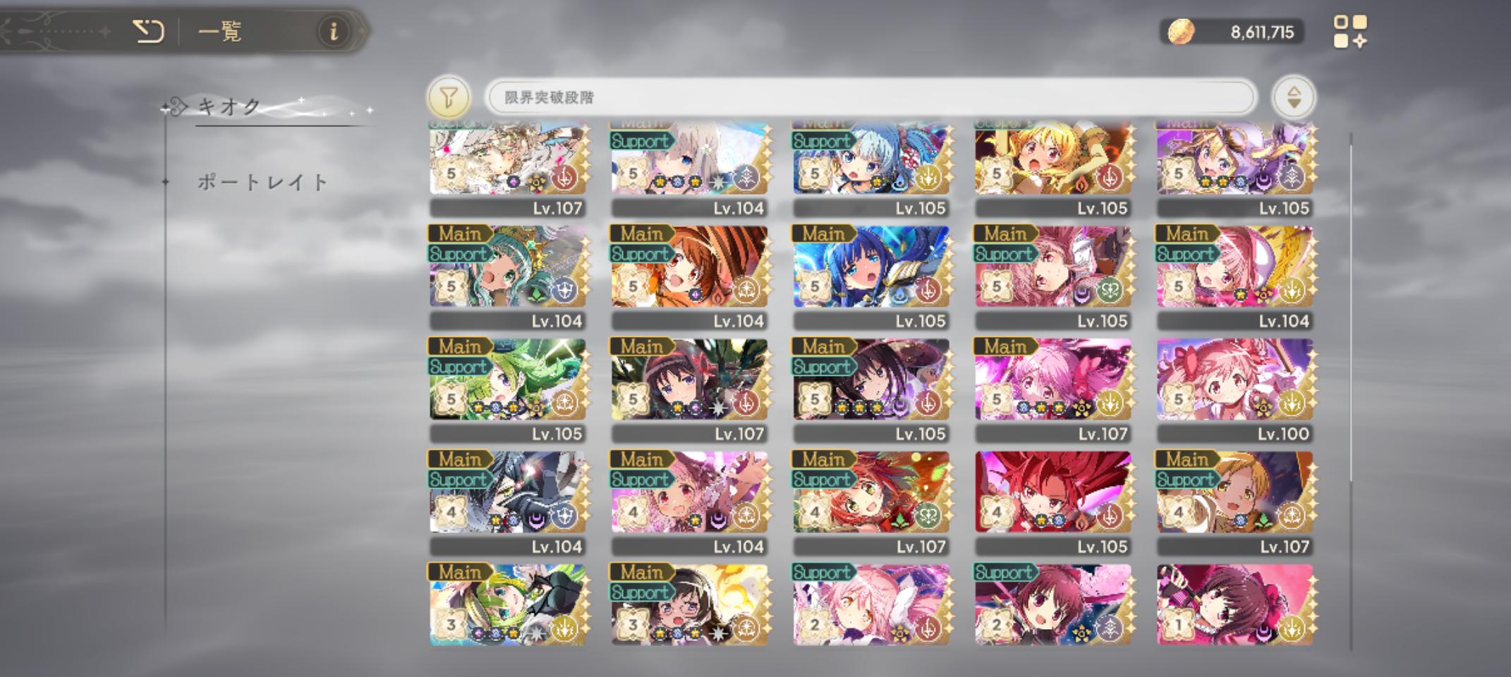This screenshot has height=677, width=1511.
Task: Open the menu grid icon top right
Action: point(1350,32)
